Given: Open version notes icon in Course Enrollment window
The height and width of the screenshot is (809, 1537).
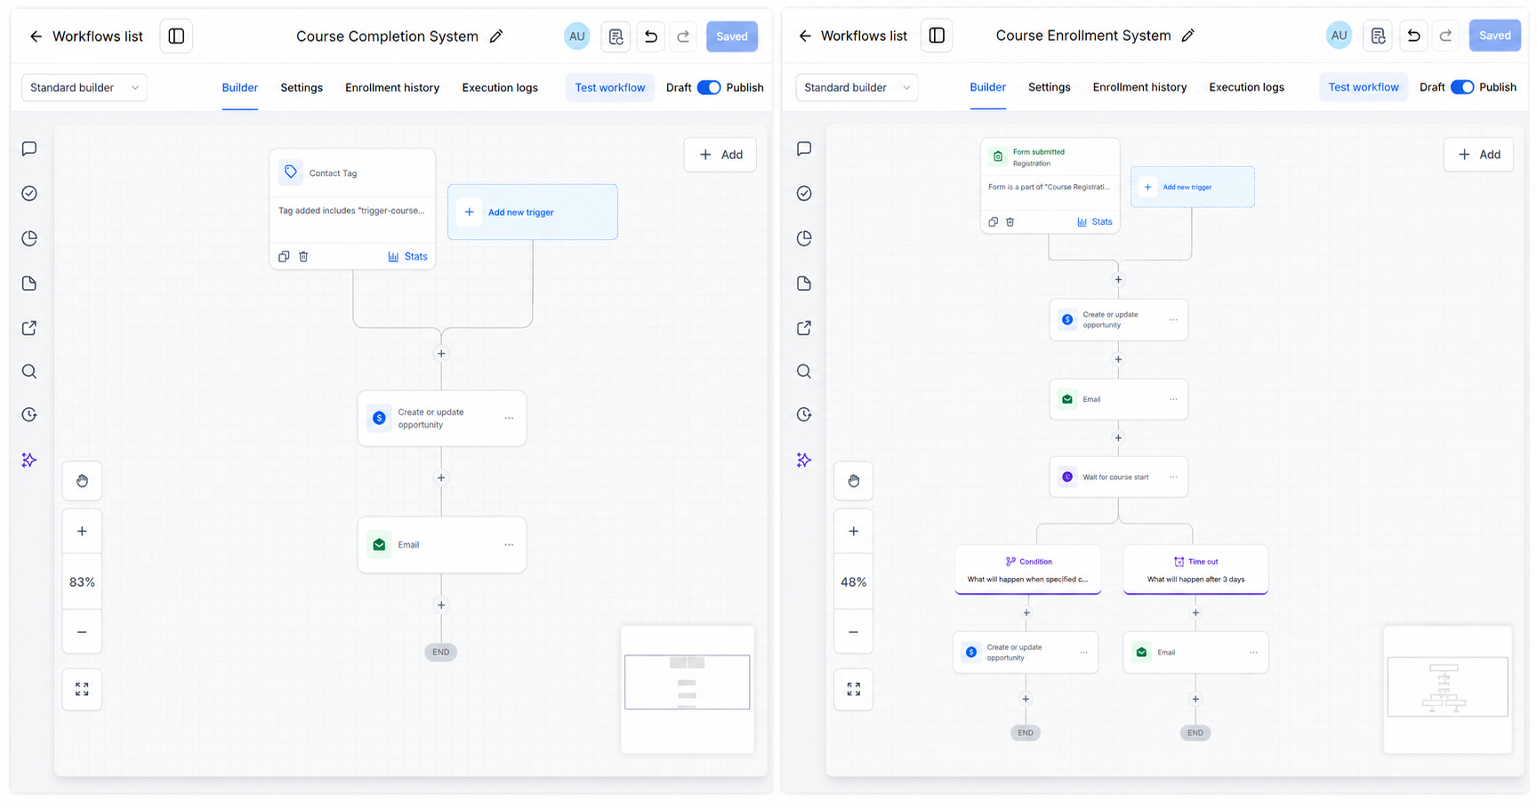Looking at the screenshot, I should pyautogui.click(x=1378, y=36).
